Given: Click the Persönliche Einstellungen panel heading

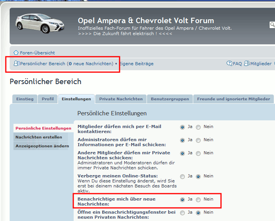Looking at the screenshot, I should pyautogui.click(x=112, y=113).
